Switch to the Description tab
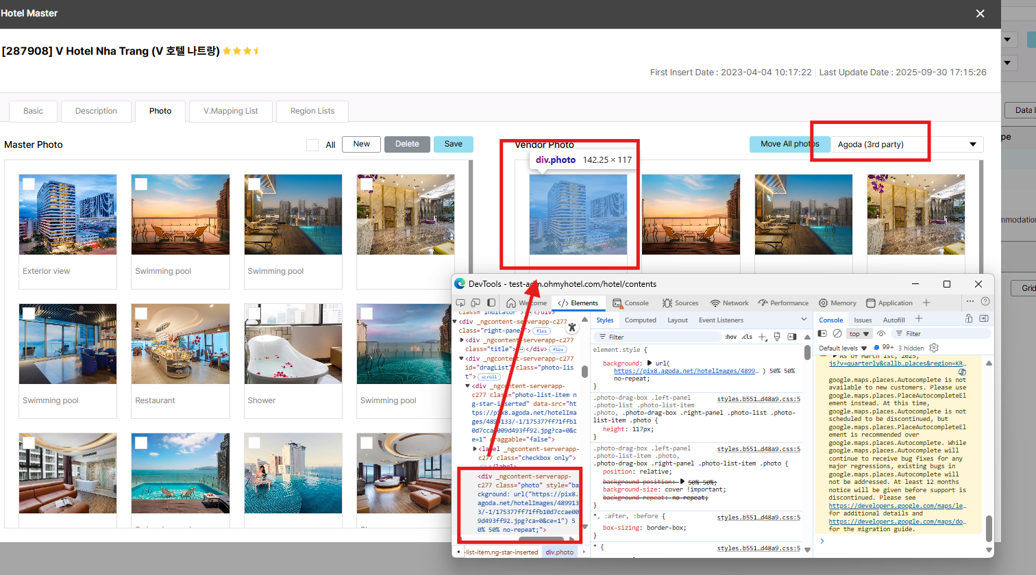This screenshot has height=575, width=1036. (96, 111)
